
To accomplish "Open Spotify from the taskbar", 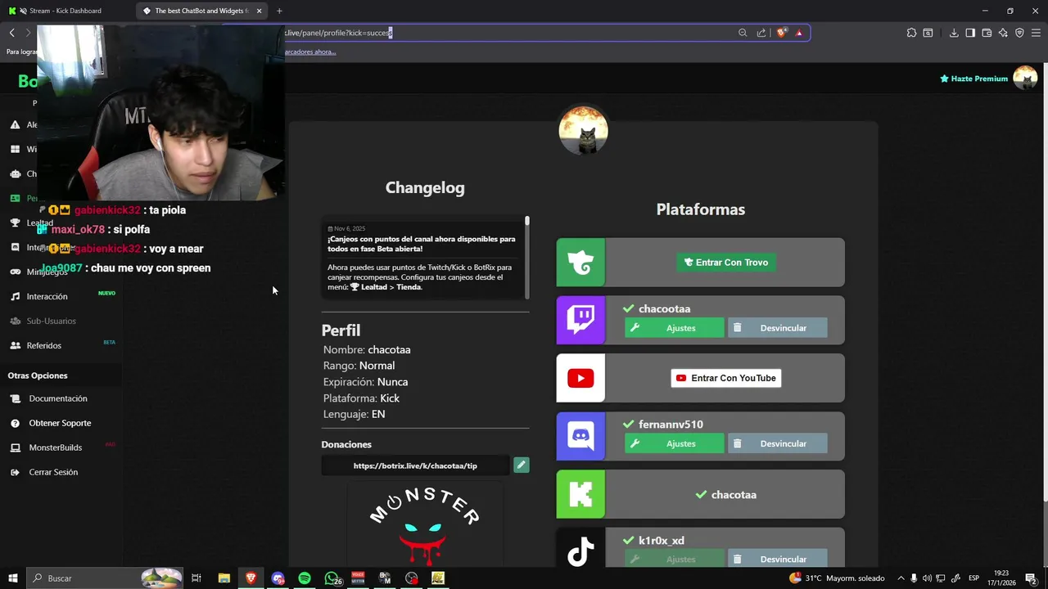I will pos(305,578).
